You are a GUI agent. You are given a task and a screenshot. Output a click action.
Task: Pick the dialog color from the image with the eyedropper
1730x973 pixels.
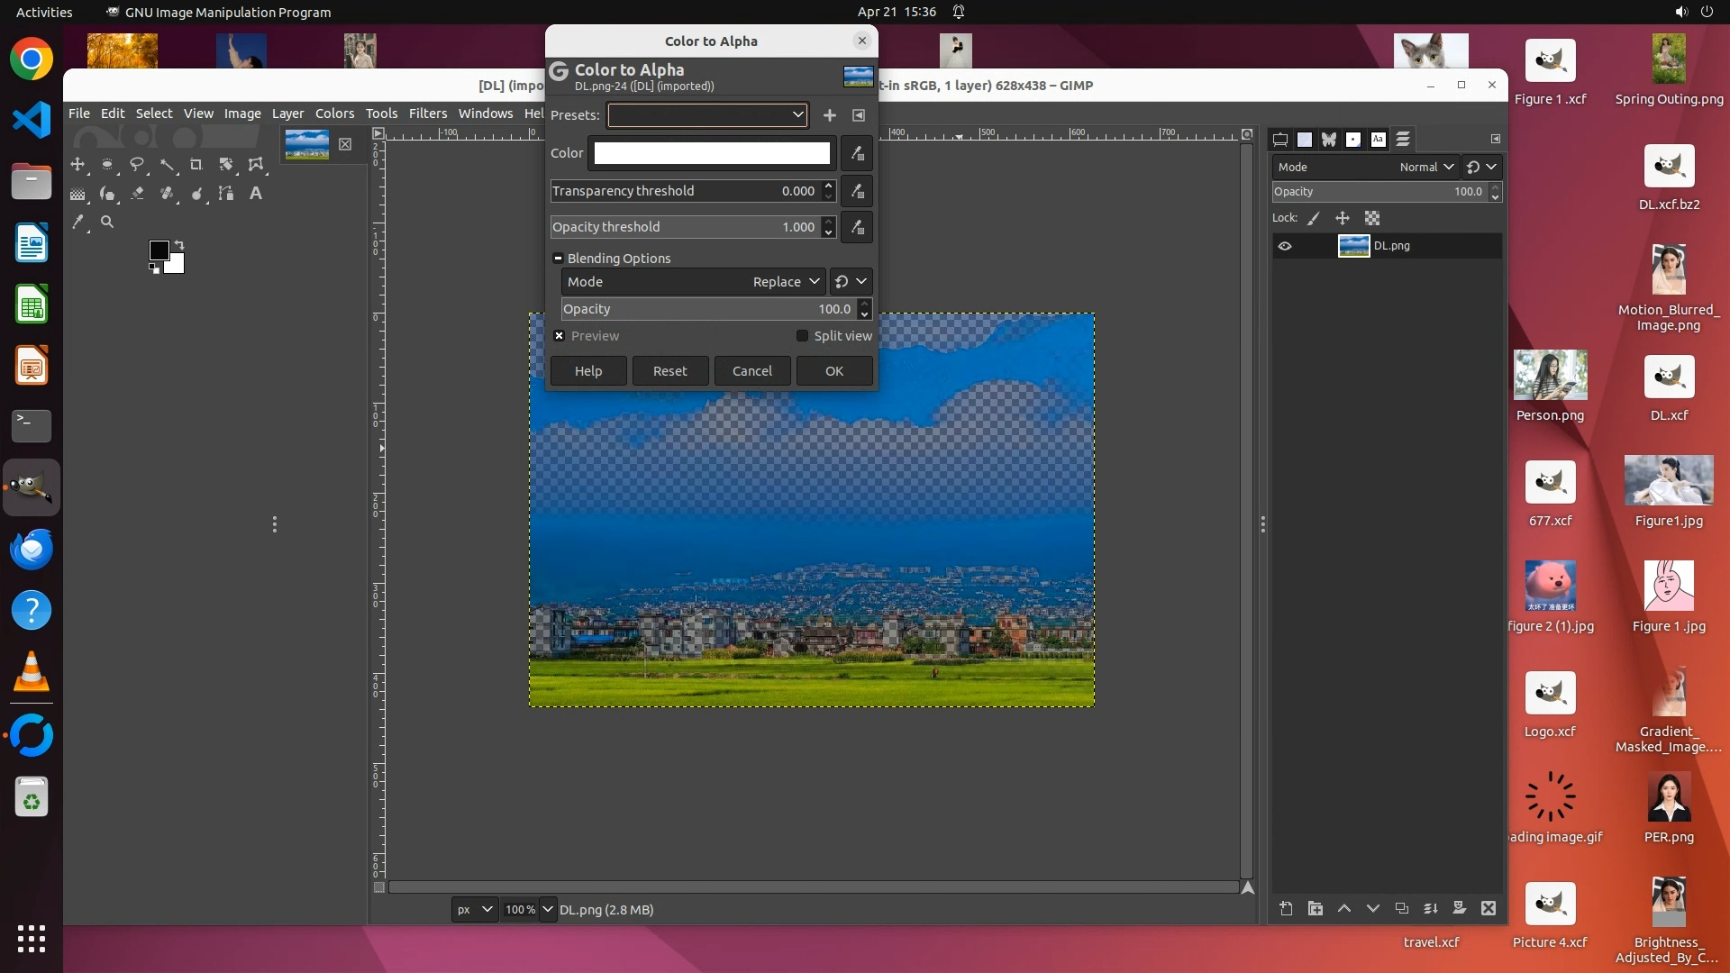coord(857,153)
